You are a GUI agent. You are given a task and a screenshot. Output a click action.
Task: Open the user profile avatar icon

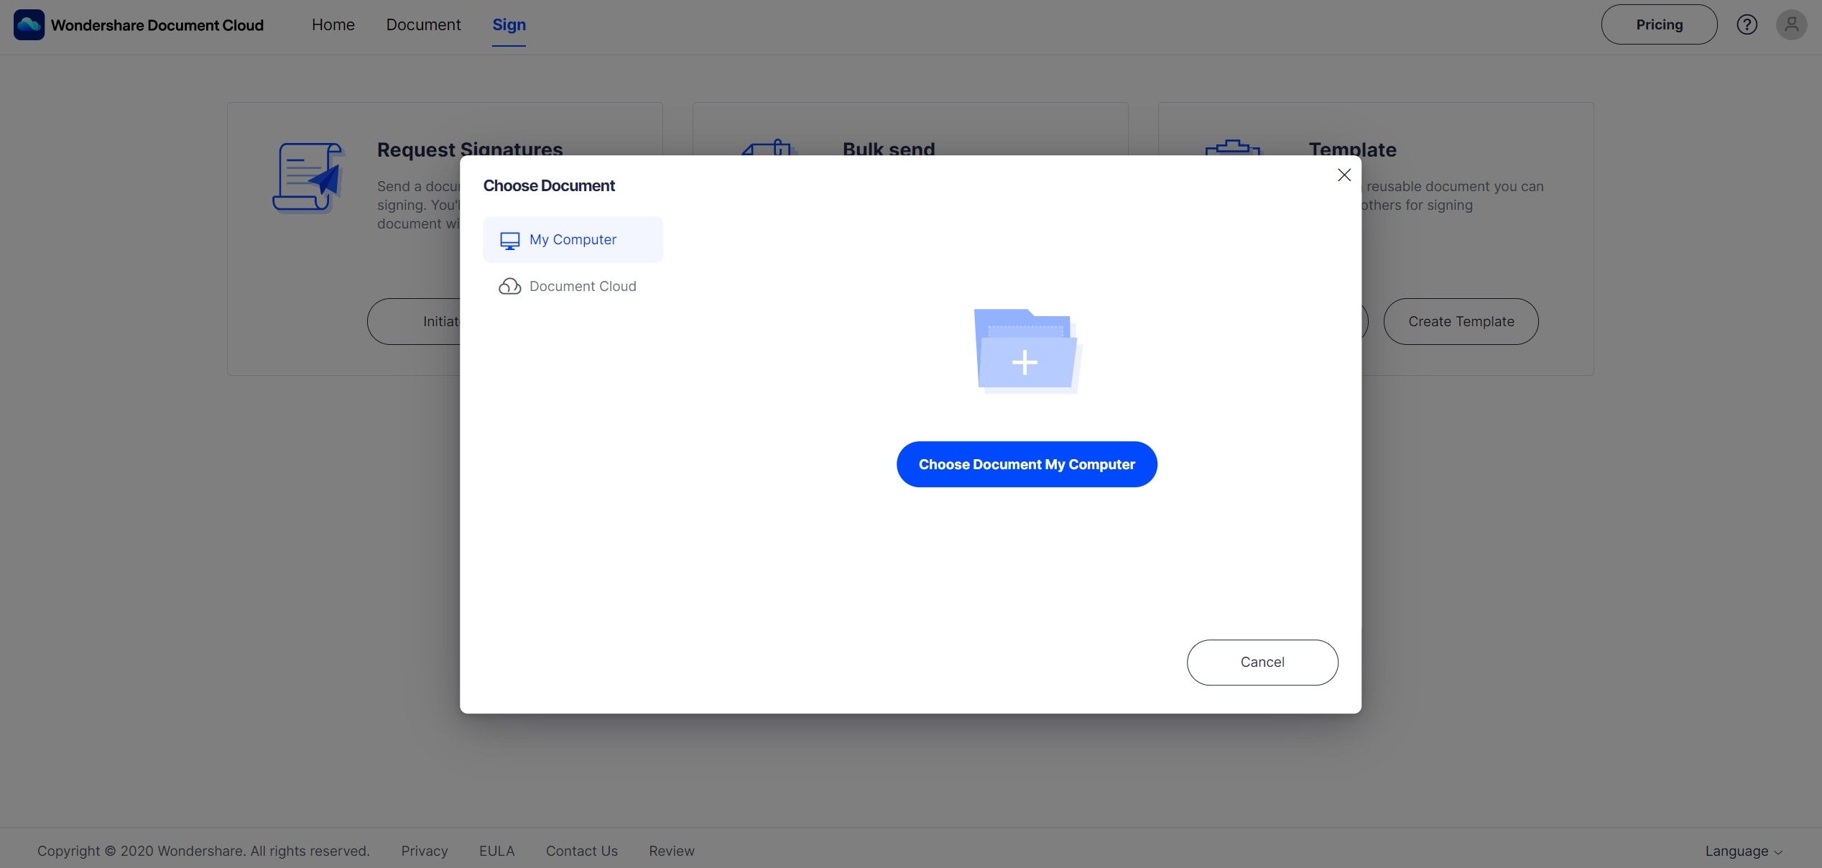(1791, 24)
